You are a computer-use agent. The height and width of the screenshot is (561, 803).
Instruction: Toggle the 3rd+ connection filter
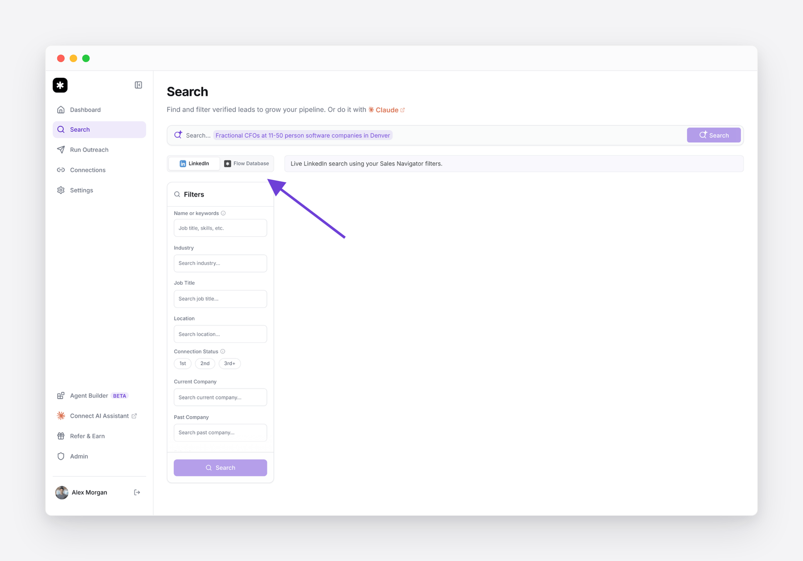229,363
